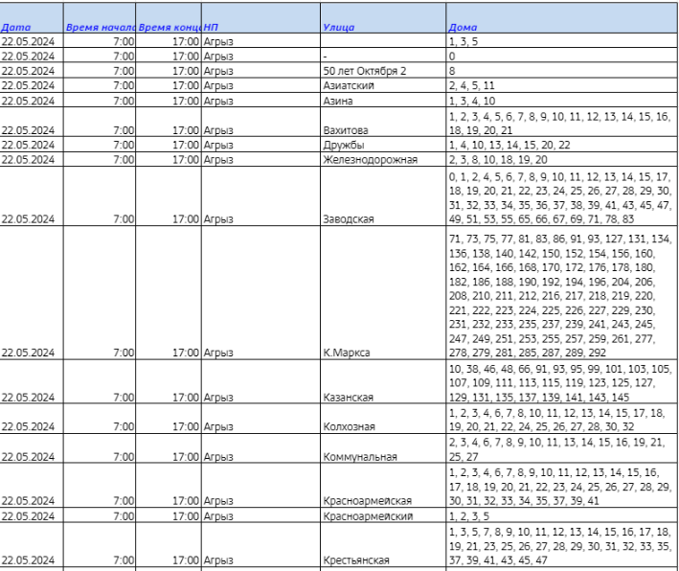Image resolution: width=679 pixels, height=571 pixels.
Task: Click the "Азиатский" street cell
Action: tap(348, 84)
